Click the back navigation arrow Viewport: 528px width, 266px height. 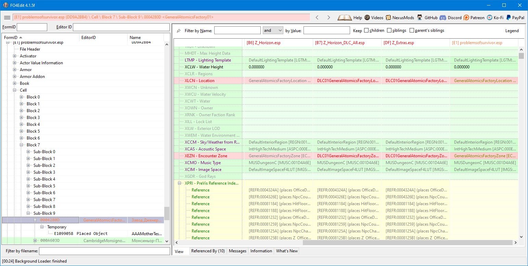pos(317,17)
